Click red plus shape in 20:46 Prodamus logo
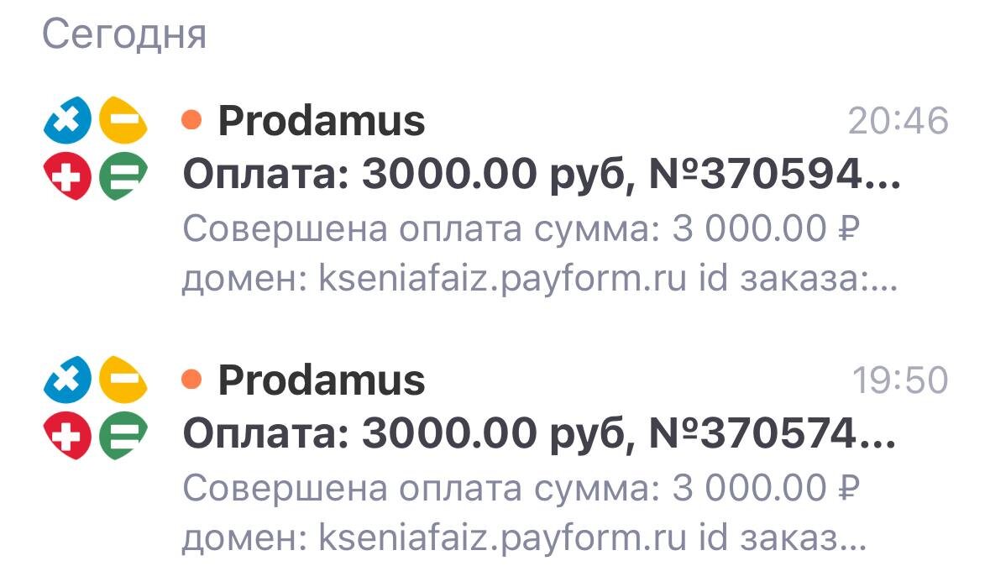Screen dimensions: 990x587 tap(67, 177)
